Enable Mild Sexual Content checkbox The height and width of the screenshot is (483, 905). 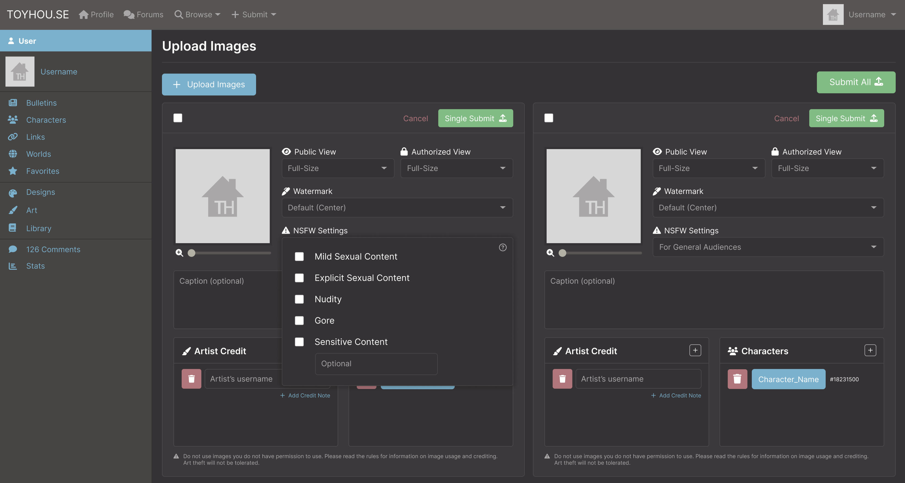pos(299,257)
